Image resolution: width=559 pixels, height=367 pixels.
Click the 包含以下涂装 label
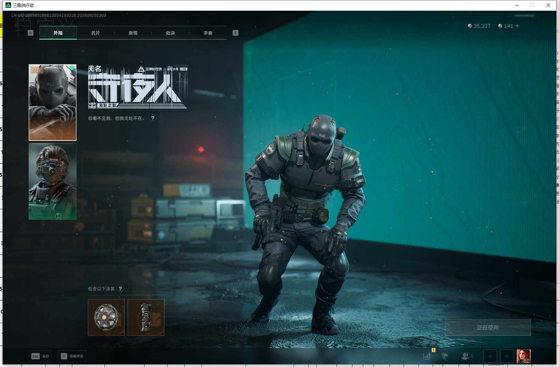101,289
